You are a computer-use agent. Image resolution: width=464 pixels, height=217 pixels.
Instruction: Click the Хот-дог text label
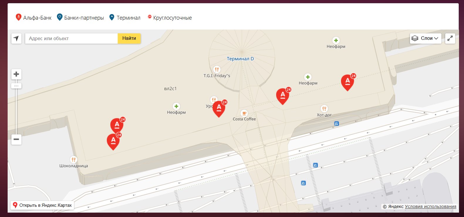point(324,115)
